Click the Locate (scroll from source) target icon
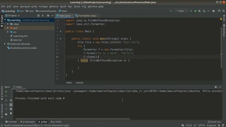This screenshot has height=127, width=226. 38,16
